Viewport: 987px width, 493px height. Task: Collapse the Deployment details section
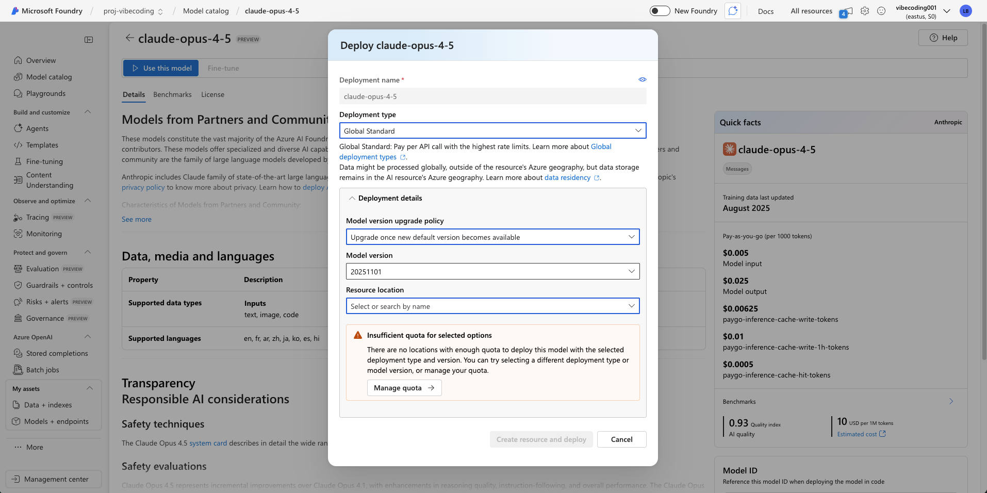tap(352, 198)
